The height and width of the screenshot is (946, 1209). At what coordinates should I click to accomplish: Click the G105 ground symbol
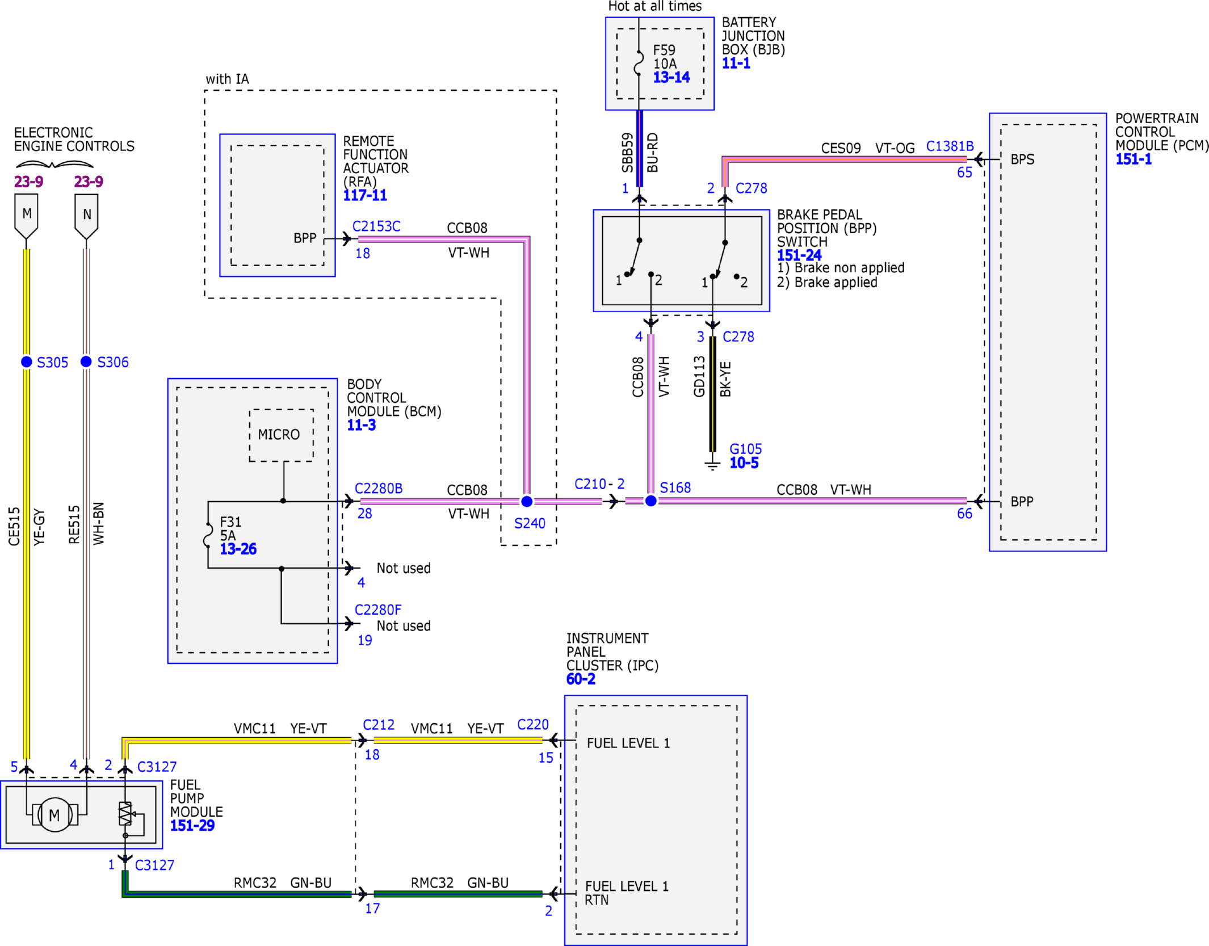point(712,465)
